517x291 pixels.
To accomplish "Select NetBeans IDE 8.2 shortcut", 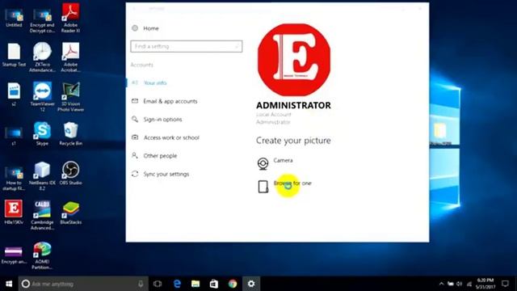I will point(42,176).
